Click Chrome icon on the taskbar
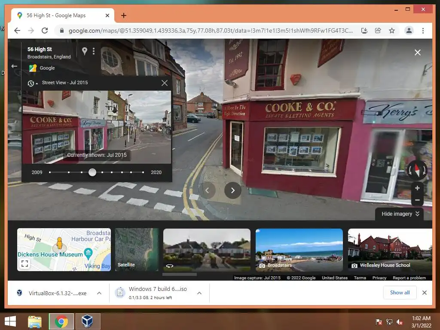This screenshot has height=330, width=440. pyautogui.click(x=61, y=321)
